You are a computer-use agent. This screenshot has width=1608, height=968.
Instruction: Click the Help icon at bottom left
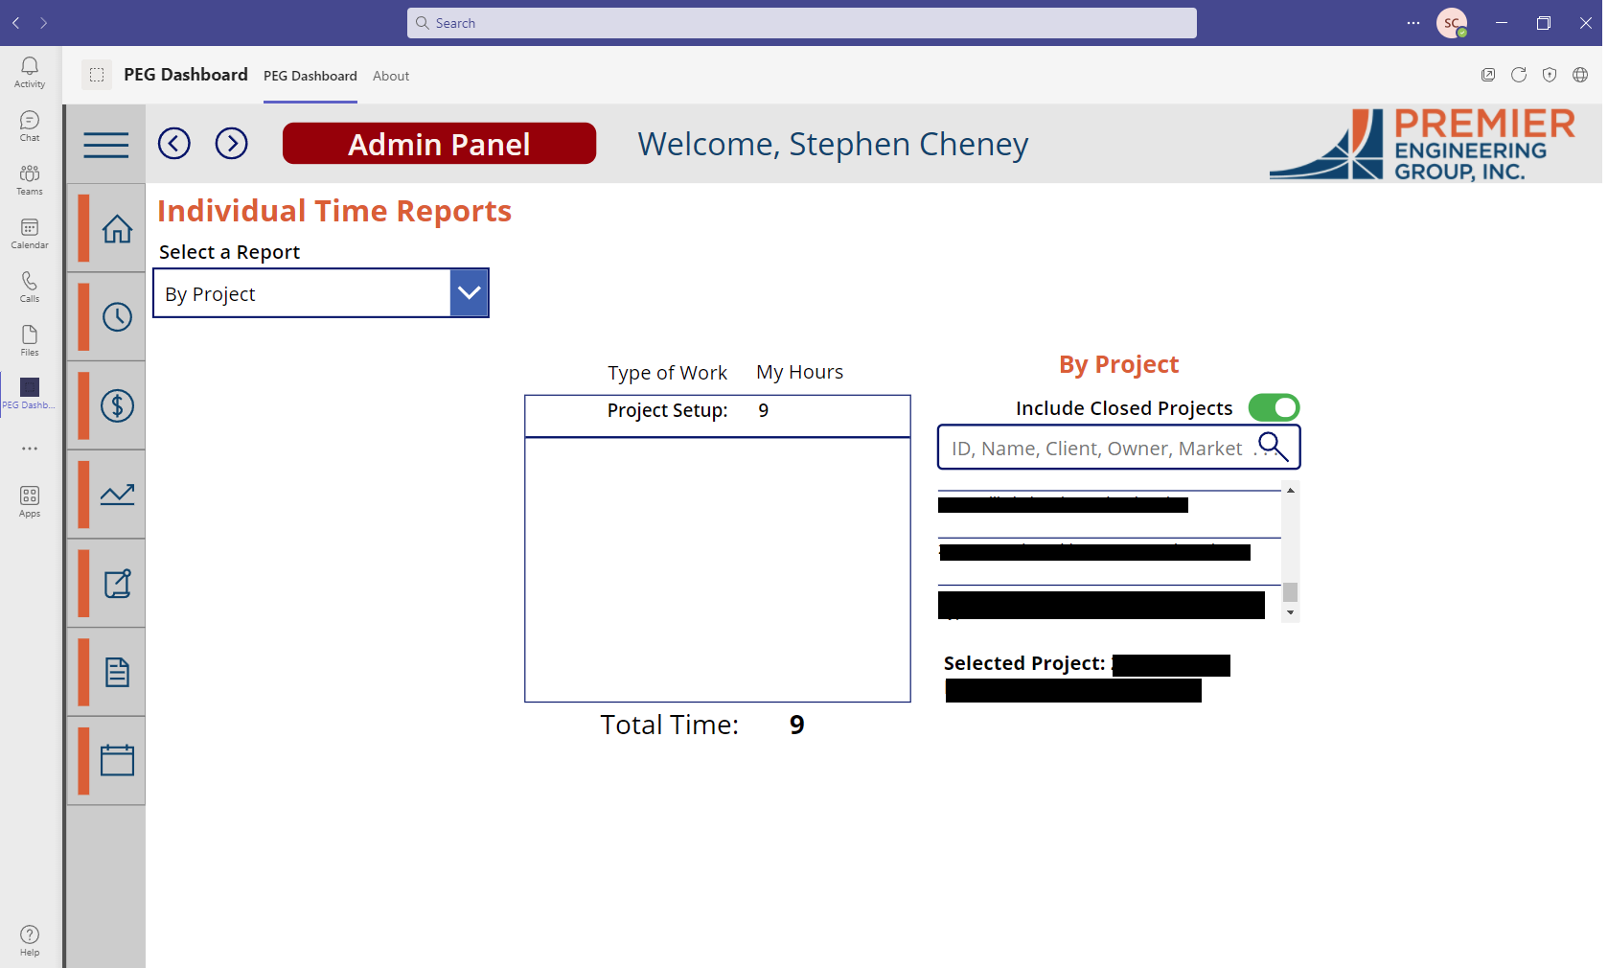point(30,936)
